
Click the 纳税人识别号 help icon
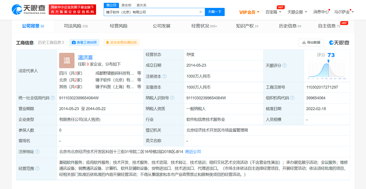tap(172, 98)
